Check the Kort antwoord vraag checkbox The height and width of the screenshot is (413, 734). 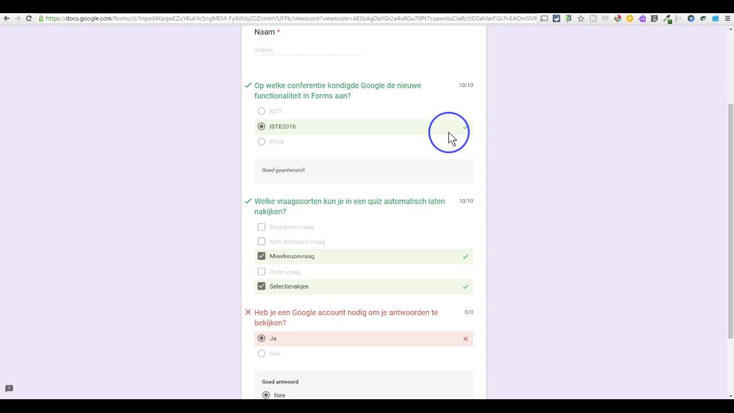click(x=261, y=241)
